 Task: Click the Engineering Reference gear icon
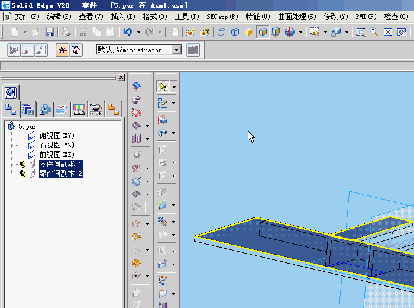click(11, 93)
